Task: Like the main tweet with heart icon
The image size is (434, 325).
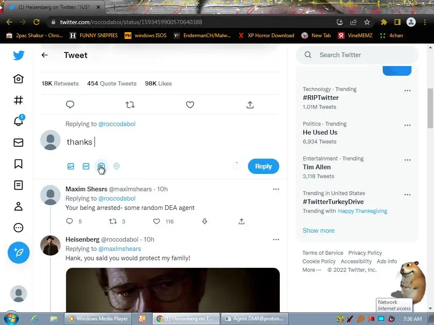Action: [190, 105]
